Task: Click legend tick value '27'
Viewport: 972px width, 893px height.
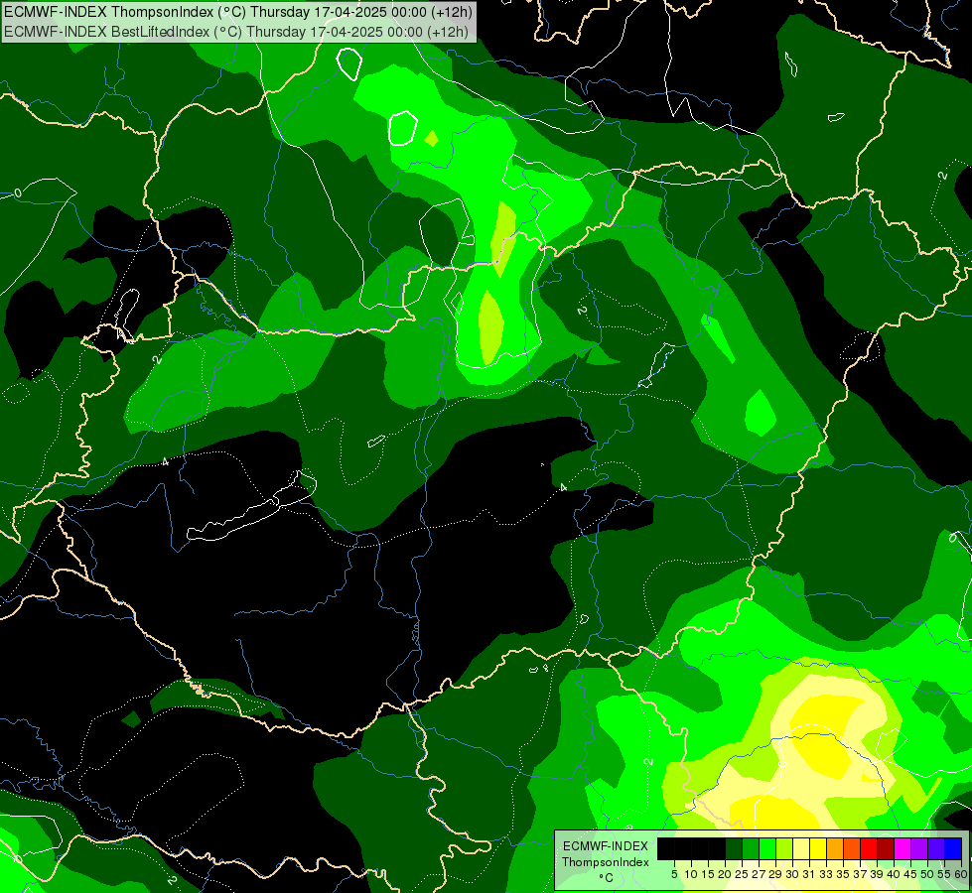Action: click(x=759, y=874)
